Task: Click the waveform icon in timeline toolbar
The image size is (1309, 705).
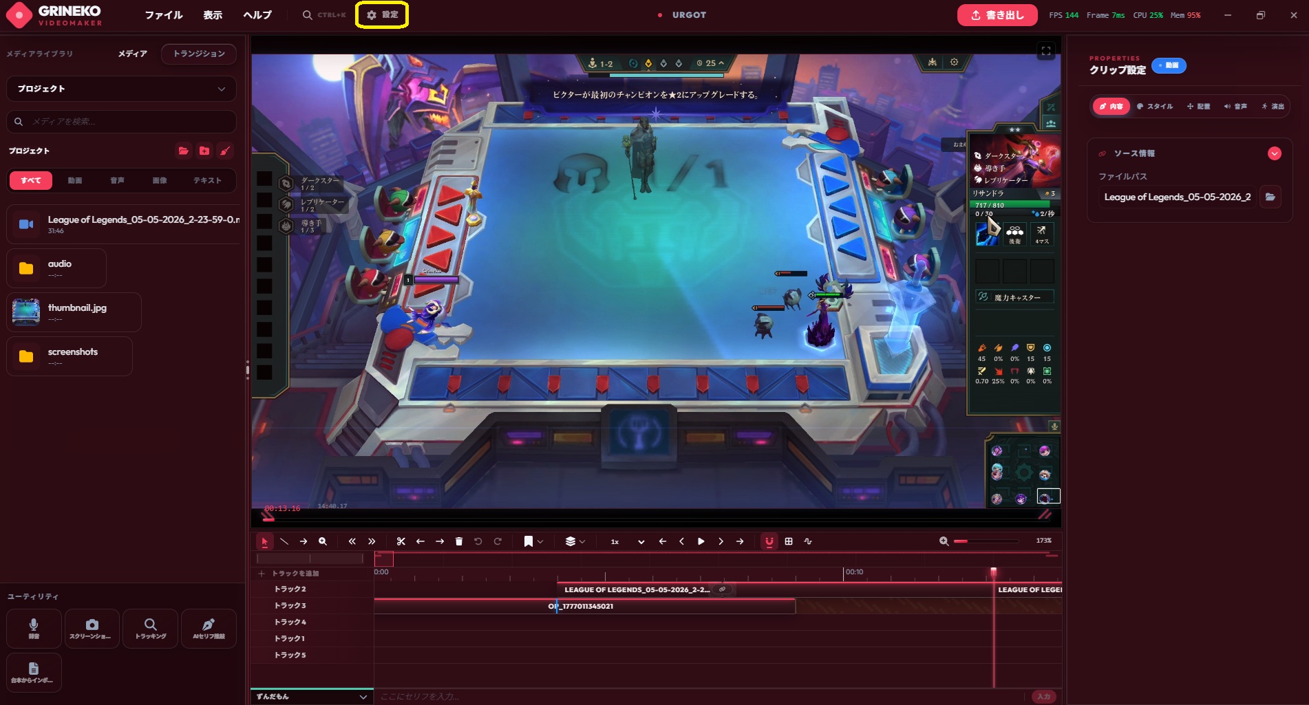Action: (808, 542)
